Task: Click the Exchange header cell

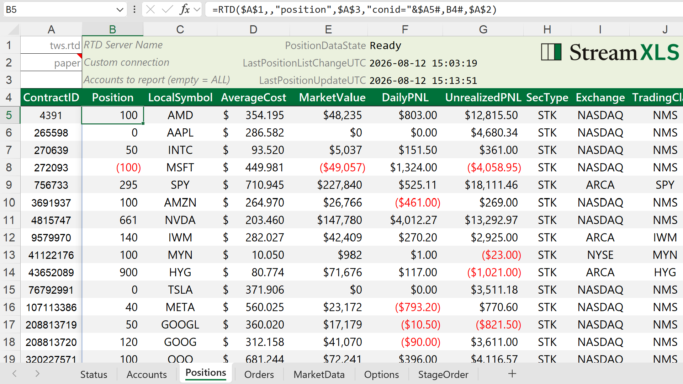Action: pos(600,97)
